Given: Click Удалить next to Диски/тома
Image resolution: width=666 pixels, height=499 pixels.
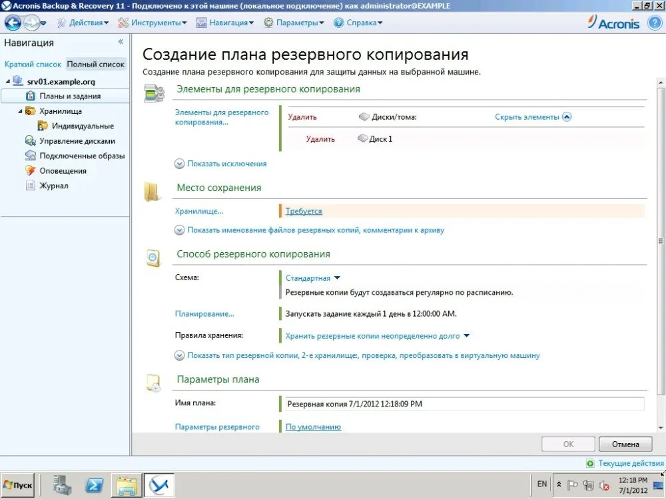Looking at the screenshot, I should (x=302, y=117).
